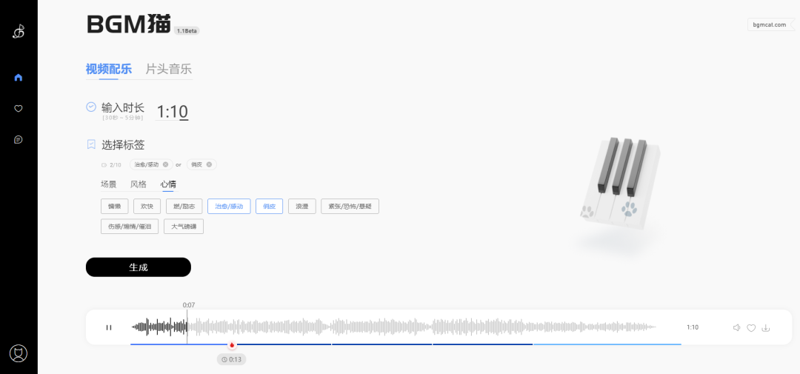Select the 燃/励志 mood tag

point(184,206)
